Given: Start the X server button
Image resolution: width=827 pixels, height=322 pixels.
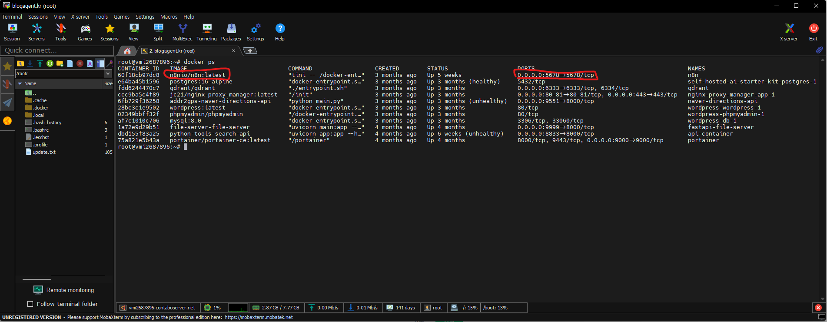Looking at the screenshot, I should coord(789,32).
